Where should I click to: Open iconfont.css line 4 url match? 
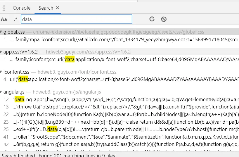pyautogui.click(x=119, y=79)
